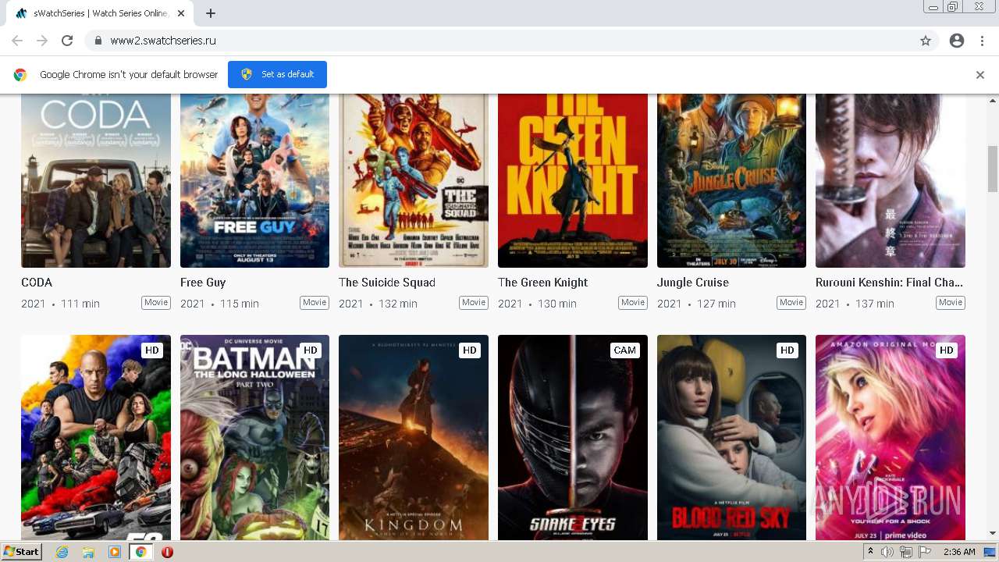Click the Movie tag under Rurouni Kenshin
The width and height of the screenshot is (999, 562).
(x=951, y=303)
